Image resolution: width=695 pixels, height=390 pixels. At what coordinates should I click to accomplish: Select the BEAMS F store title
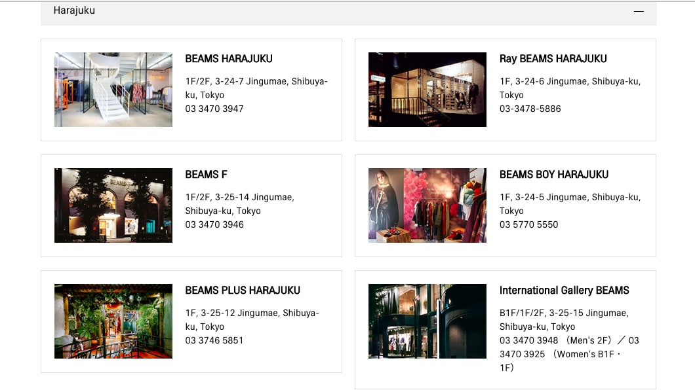206,175
